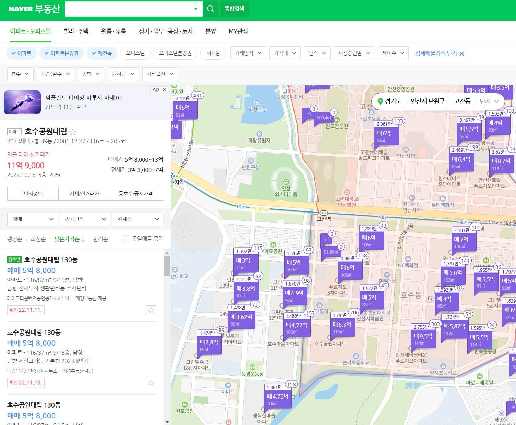Switch to 상가·업무·공장·토지 tab
Viewport: 516px width, 425px height.
tap(166, 31)
